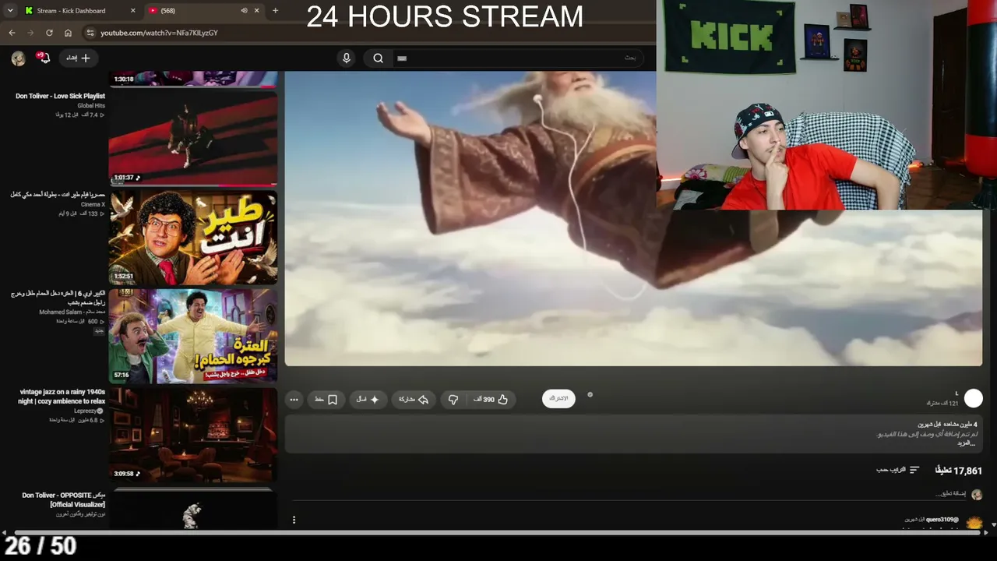The width and height of the screenshot is (997, 561).
Task: Open Don Toliver - OPPOSITE mix title
Action: pyautogui.click(x=64, y=499)
